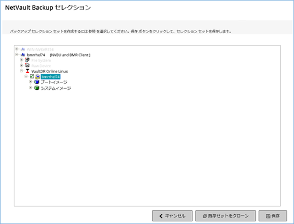Collapse the VaultDR Online Linux node
This screenshot has width=294, height=224.
(21, 71)
